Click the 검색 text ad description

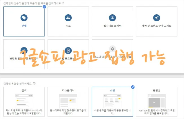coord(24,112)
